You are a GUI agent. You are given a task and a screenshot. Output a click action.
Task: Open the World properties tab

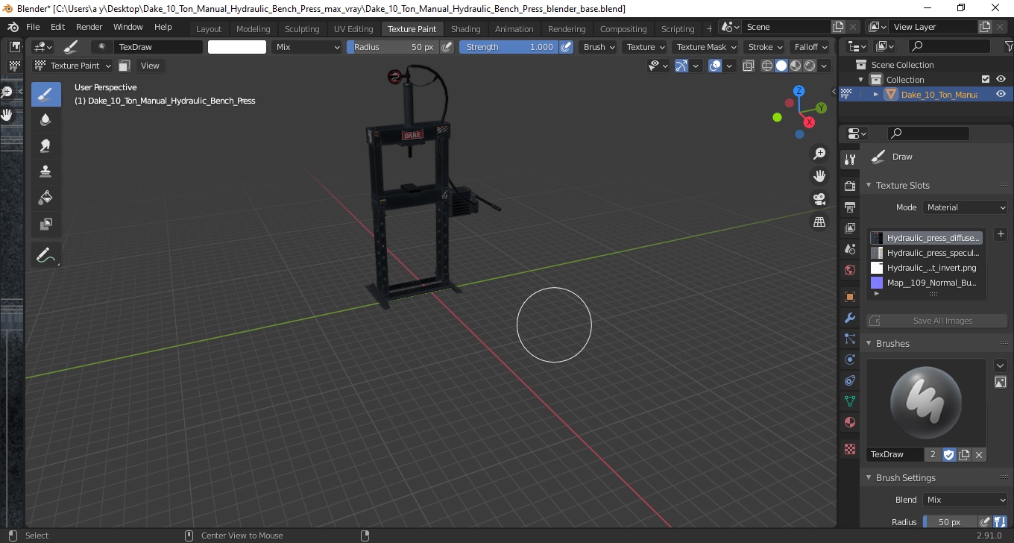click(849, 270)
